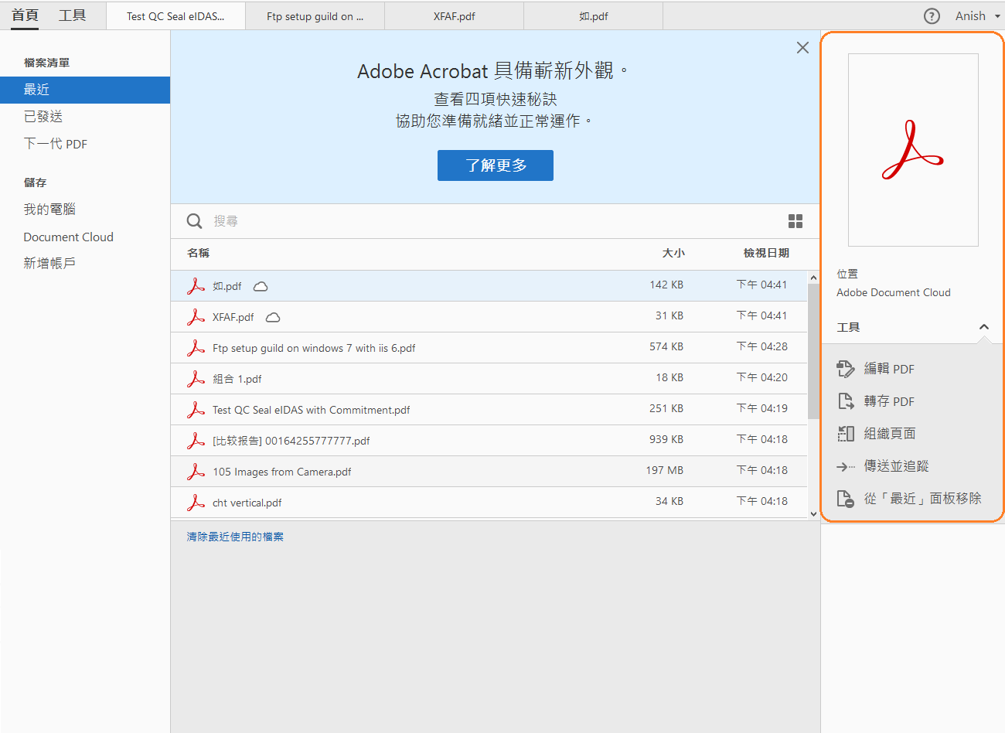This screenshot has width=1005, height=733.
Task: Click the PDF icon for 組合 1.pdf
Action: (x=196, y=379)
